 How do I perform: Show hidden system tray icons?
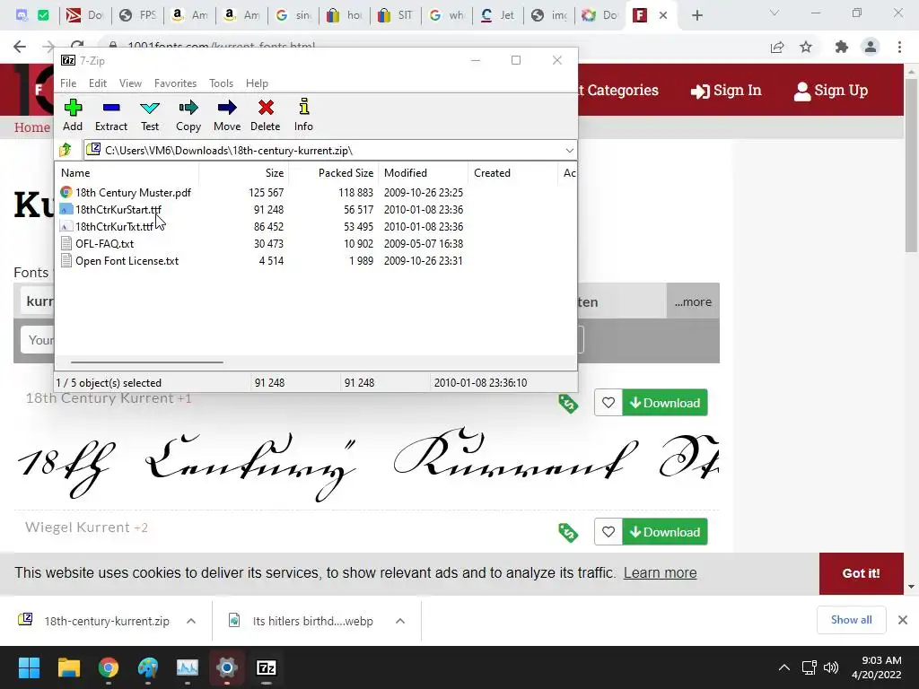[x=783, y=667]
